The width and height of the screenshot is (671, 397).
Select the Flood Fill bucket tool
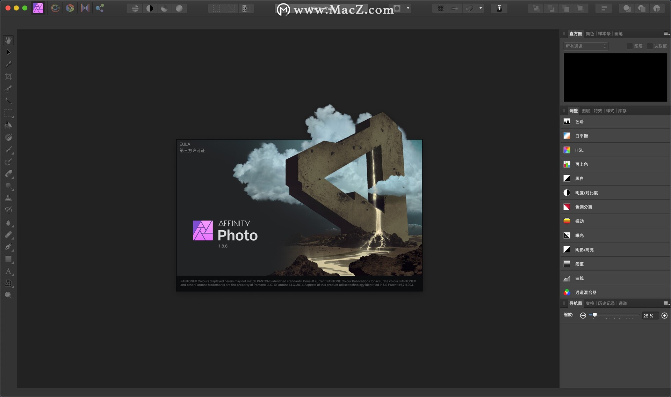pyautogui.click(x=8, y=125)
